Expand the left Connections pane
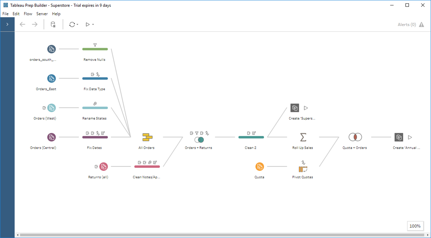Screen dimensions: 431x238 pyautogui.click(x=7, y=24)
